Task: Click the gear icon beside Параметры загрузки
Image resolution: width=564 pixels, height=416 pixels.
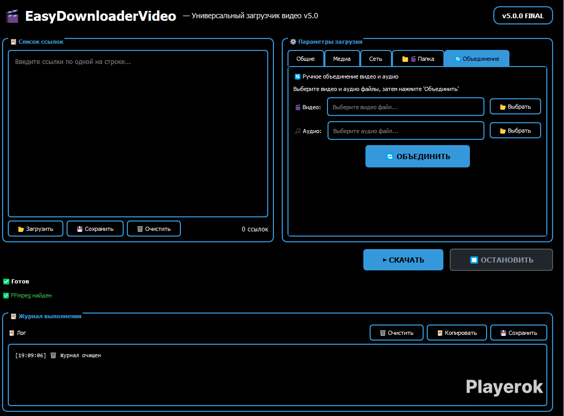Action: pyautogui.click(x=293, y=42)
